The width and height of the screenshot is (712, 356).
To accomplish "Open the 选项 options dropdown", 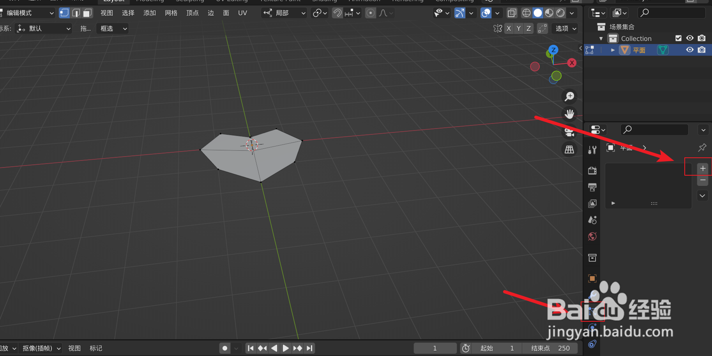I will pyautogui.click(x=565, y=28).
